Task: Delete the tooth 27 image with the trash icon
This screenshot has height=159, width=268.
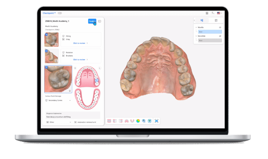Action: (x=70, y=91)
